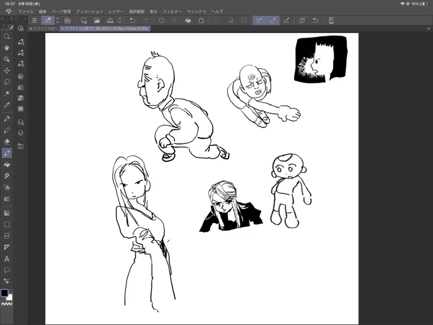This screenshot has width=433, height=325.
Task: Toggle Snap to Ruler in the command bar
Action: click(260, 20)
